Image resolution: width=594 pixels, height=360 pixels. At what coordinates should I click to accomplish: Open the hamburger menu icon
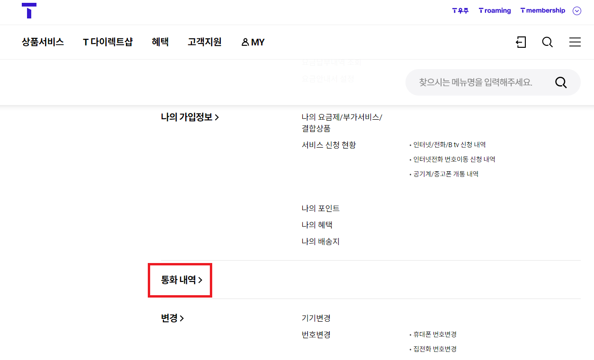[x=575, y=42]
